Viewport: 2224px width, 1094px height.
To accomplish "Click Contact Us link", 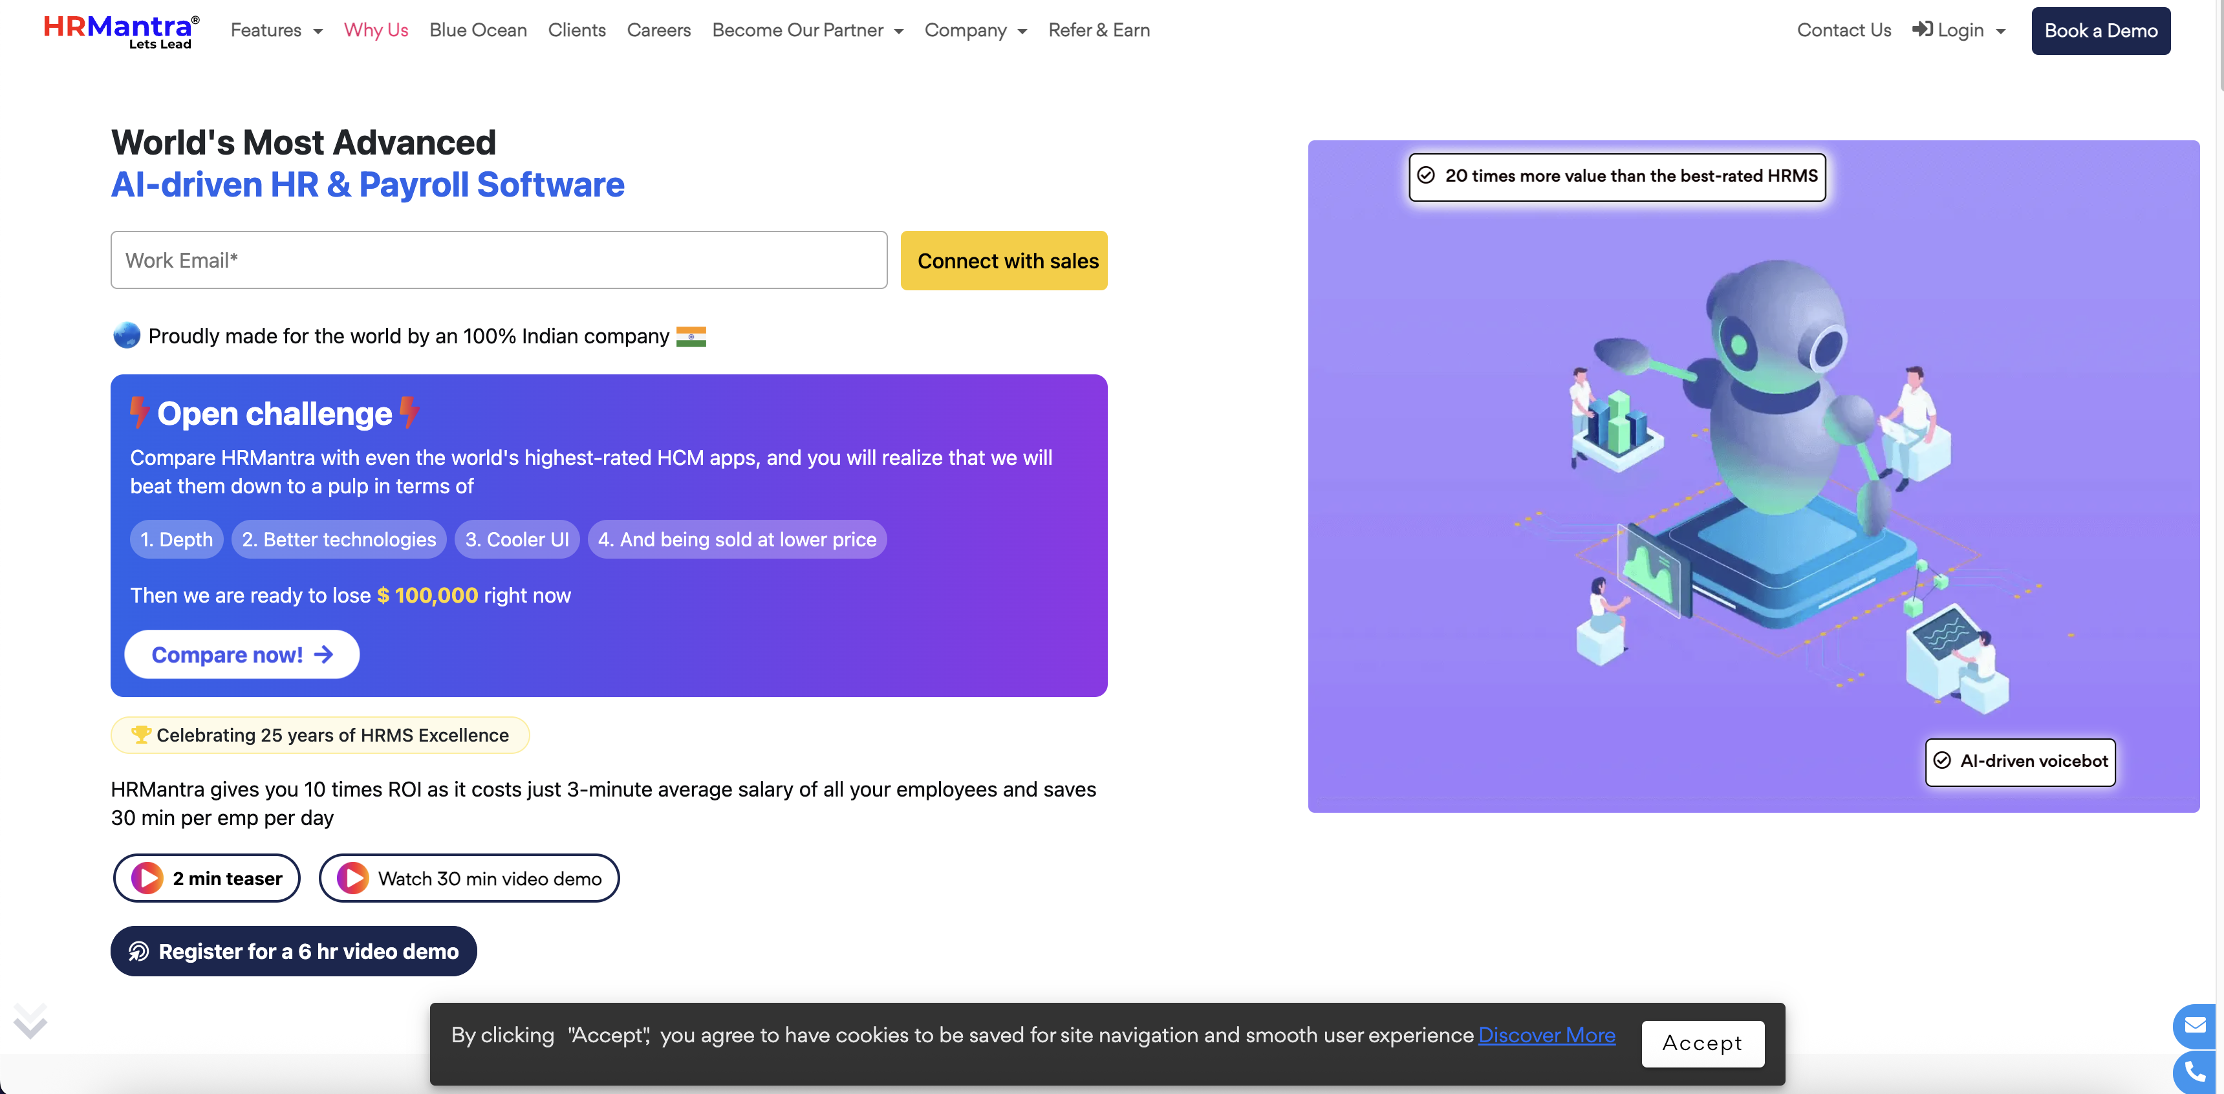I will click(1843, 30).
